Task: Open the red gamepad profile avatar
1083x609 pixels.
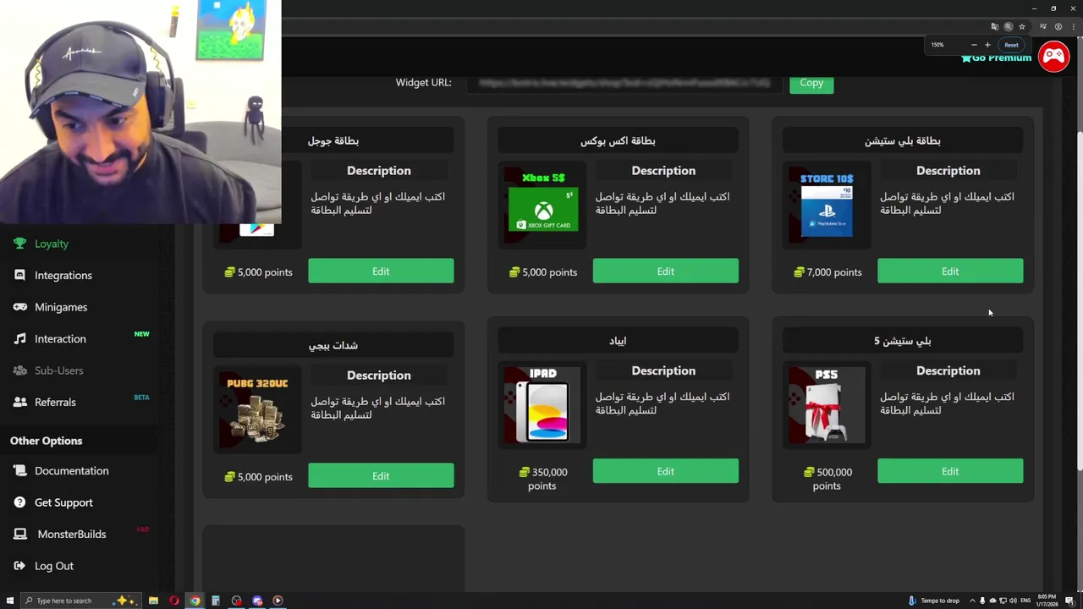Action: (x=1053, y=57)
